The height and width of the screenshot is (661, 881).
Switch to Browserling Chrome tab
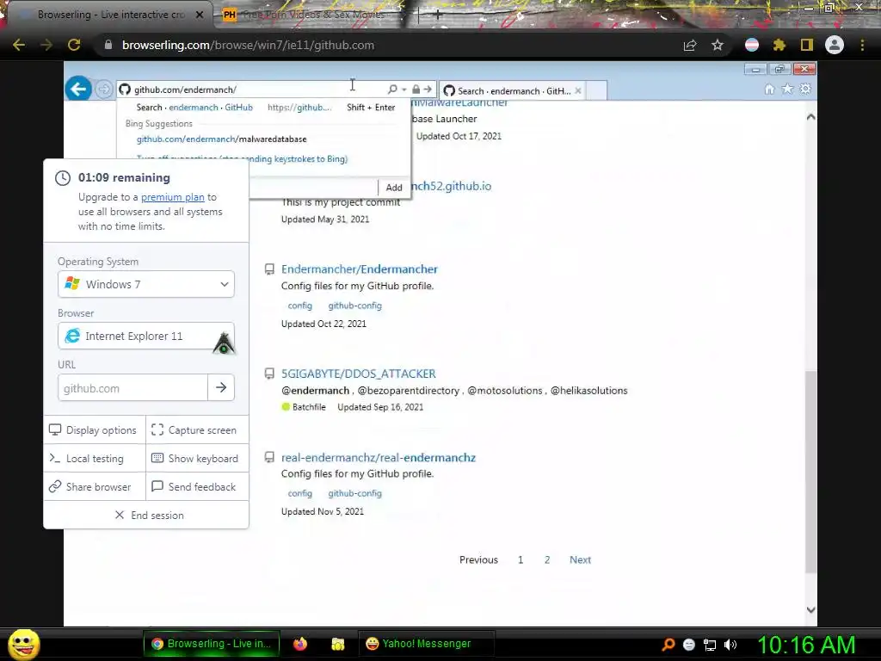click(109, 15)
